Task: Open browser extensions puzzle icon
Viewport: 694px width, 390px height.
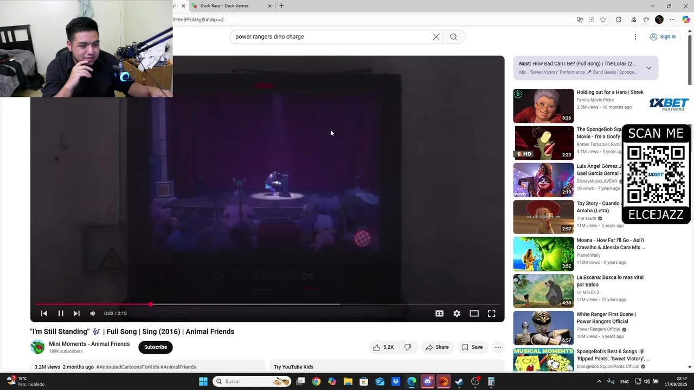Action: click(x=619, y=19)
